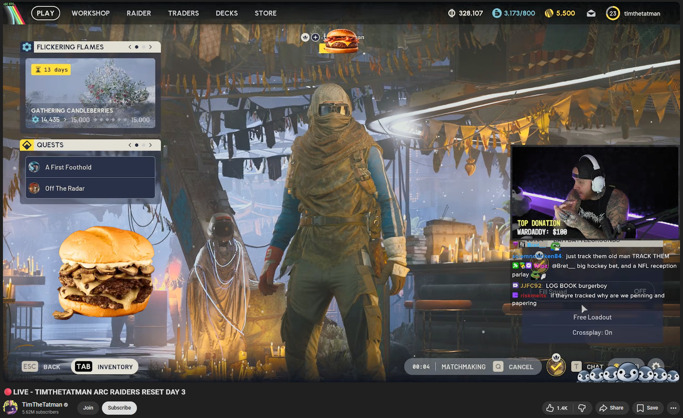Open the STORE tab
683x418 pixels.
point(266,13)
